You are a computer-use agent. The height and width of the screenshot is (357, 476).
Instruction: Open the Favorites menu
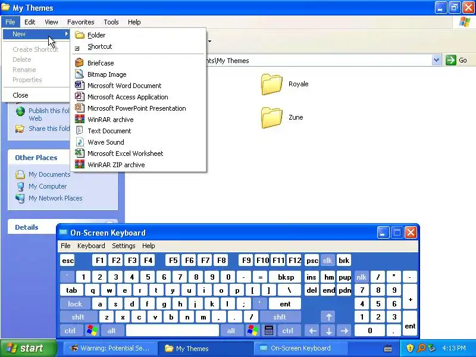(x=81, y=22)
